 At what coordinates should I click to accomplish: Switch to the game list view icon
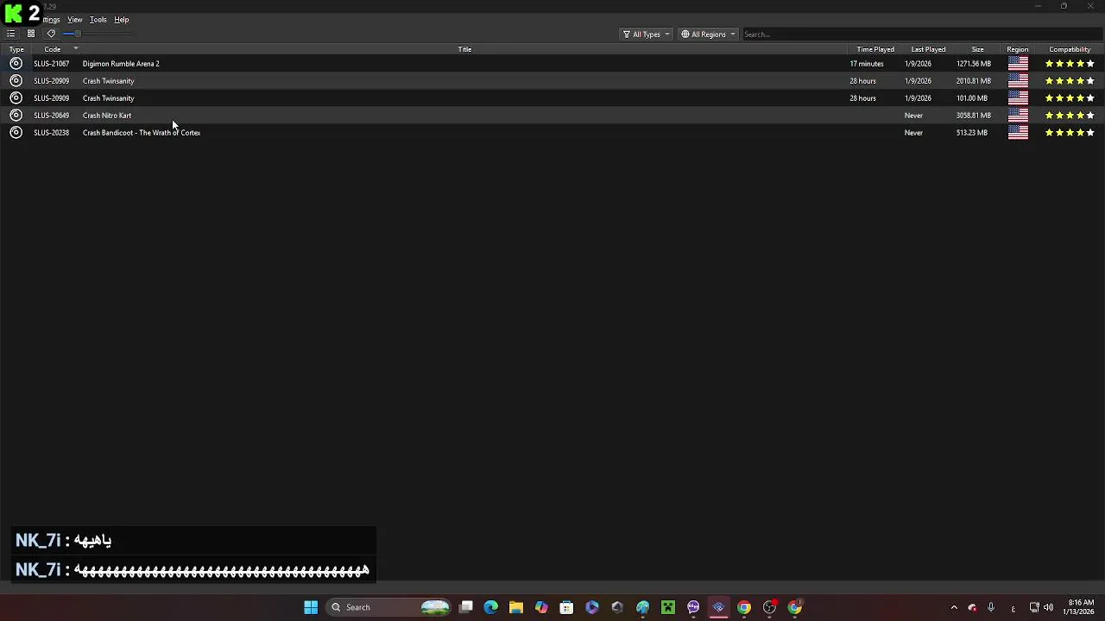click(x=10, y=34)
